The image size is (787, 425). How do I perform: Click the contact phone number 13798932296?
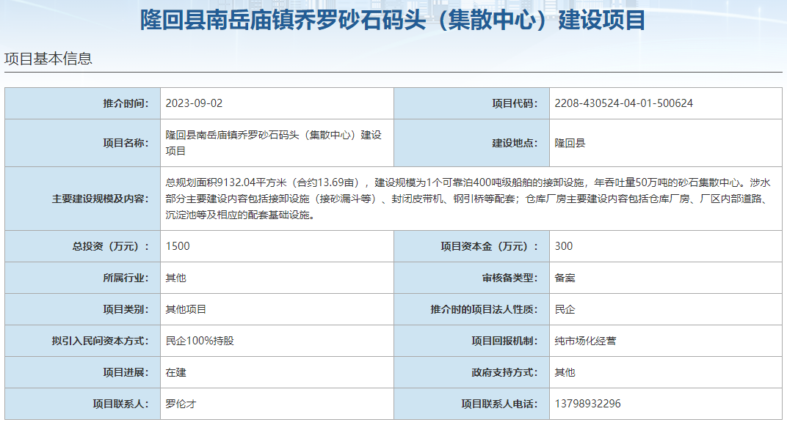click(587, 404)
